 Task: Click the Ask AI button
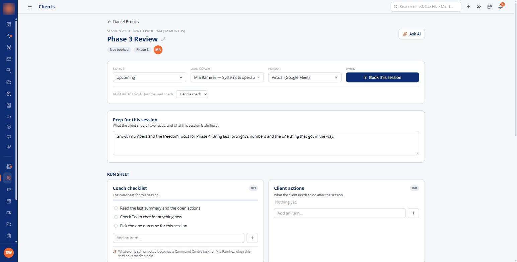pos(412,34)
